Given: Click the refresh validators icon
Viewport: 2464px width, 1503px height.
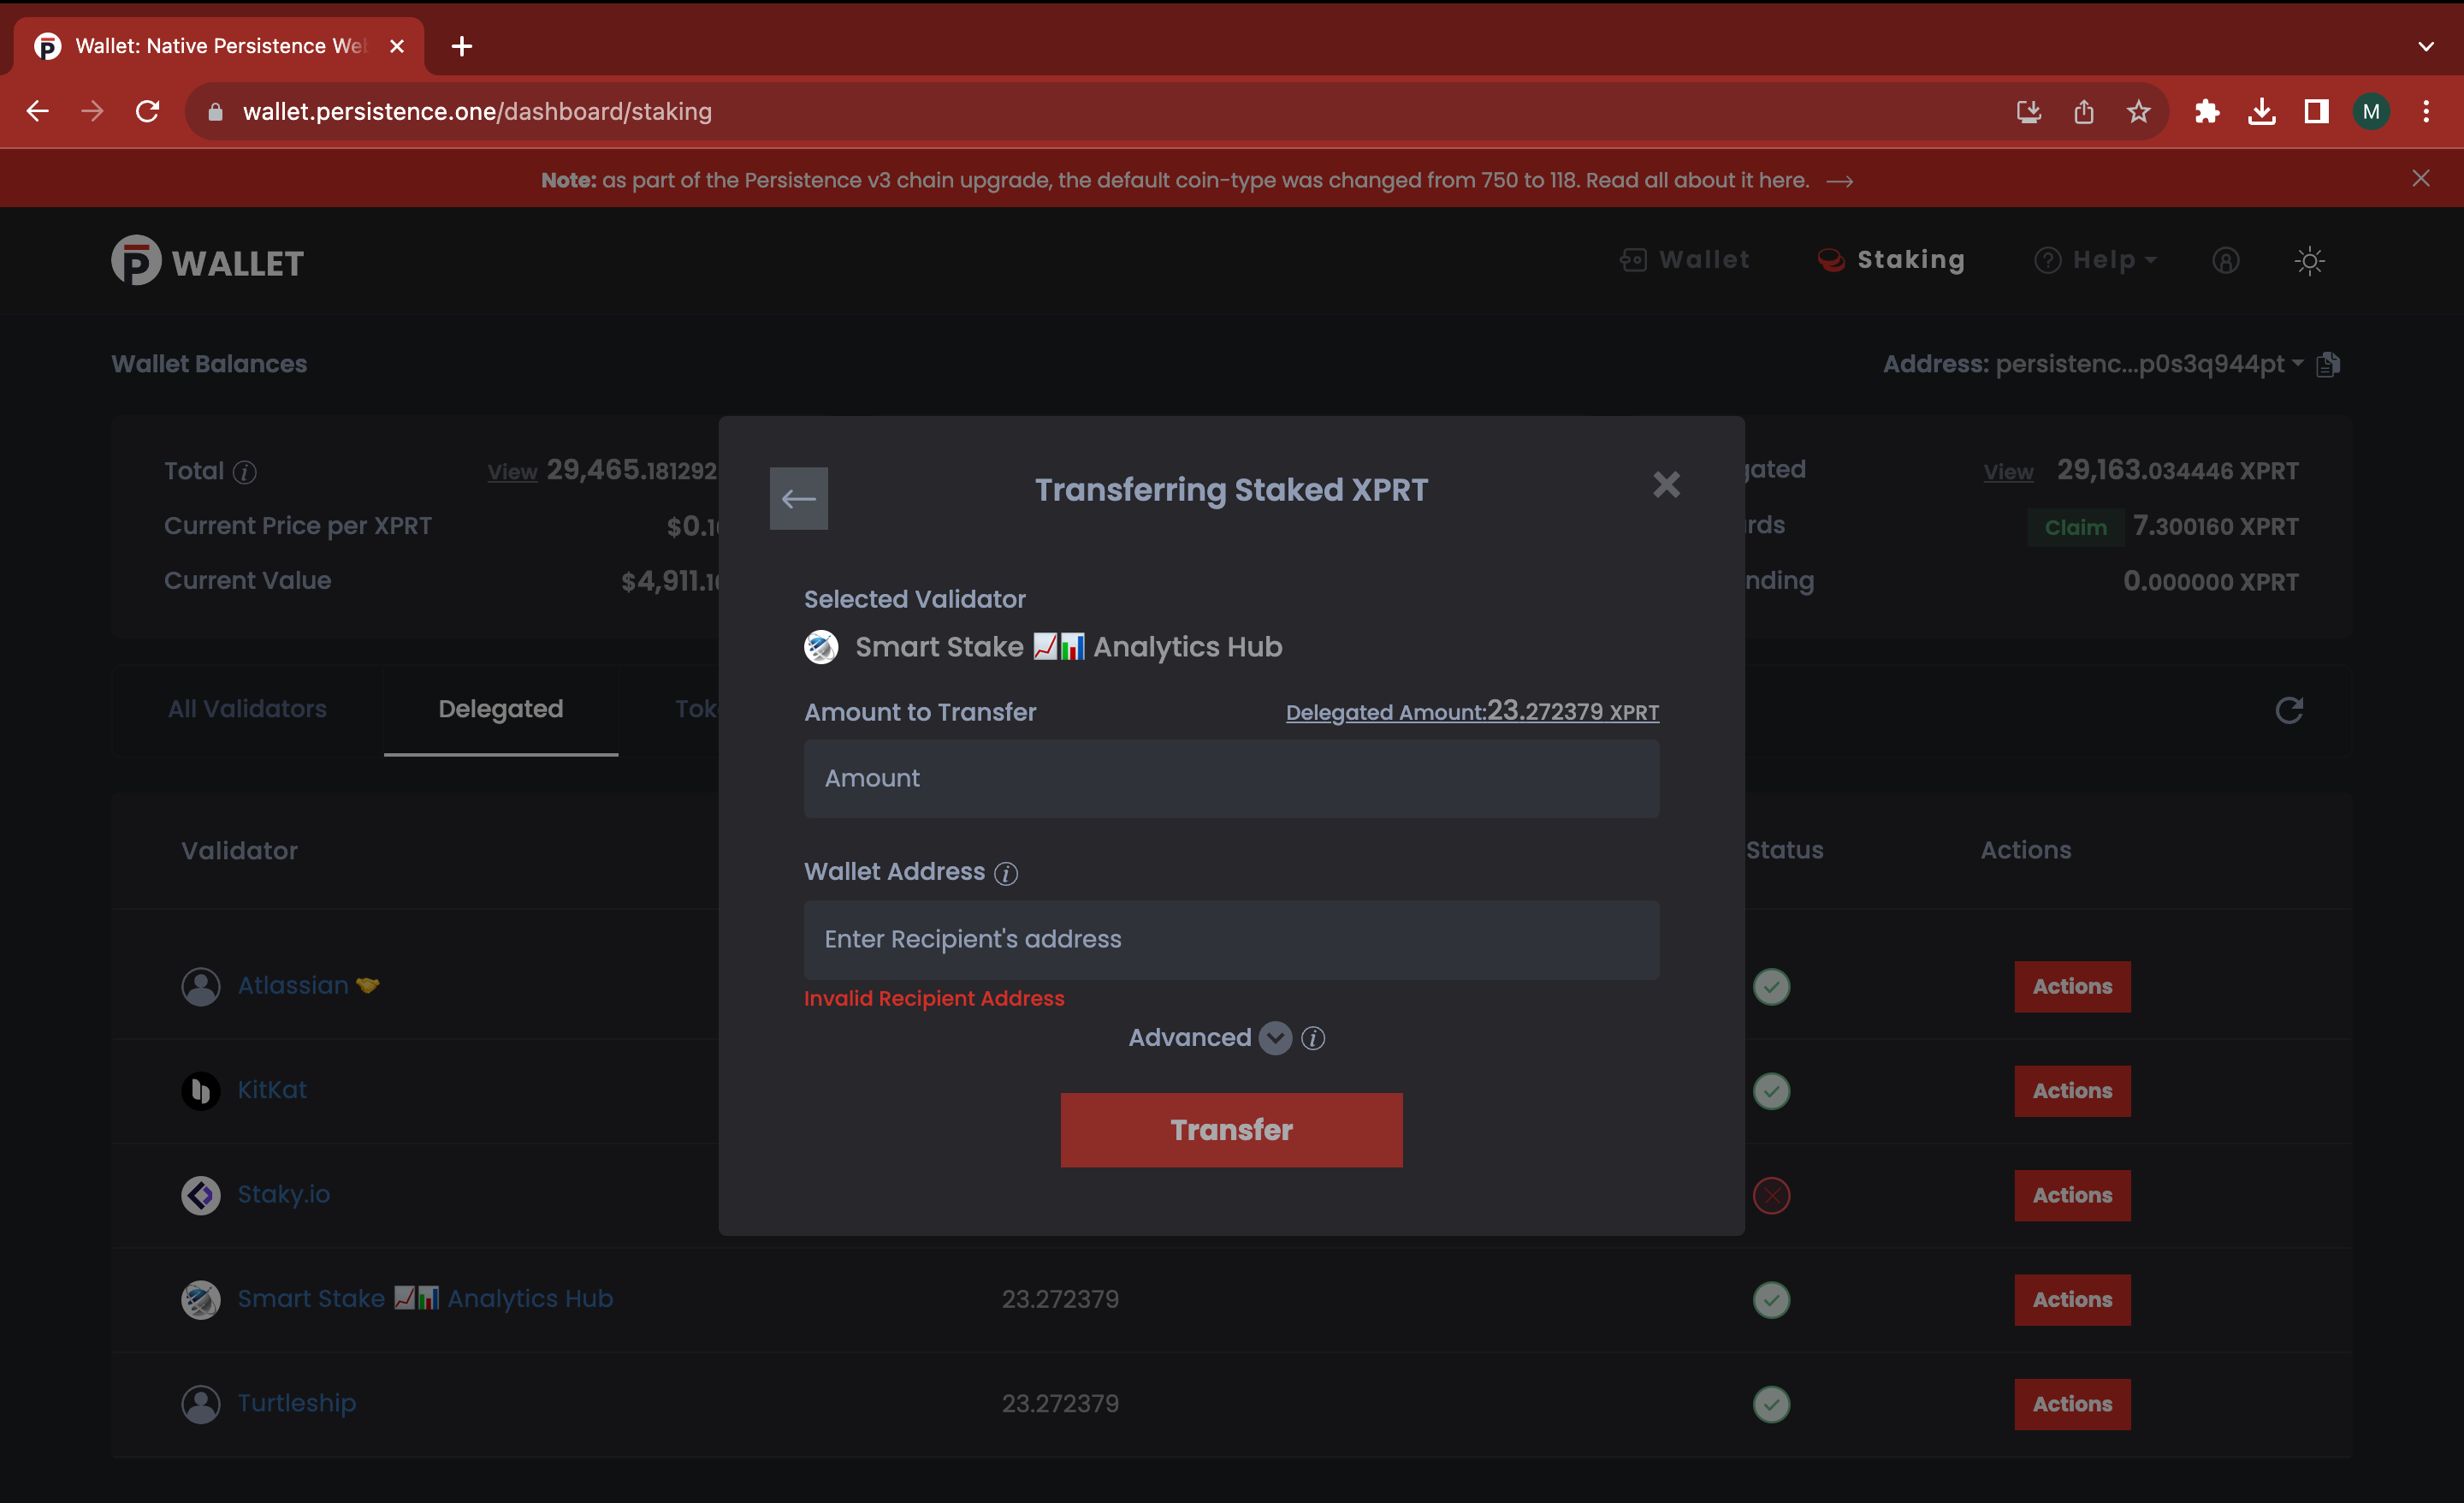Looking at the screenshot, I should [x=2289, y=710].
